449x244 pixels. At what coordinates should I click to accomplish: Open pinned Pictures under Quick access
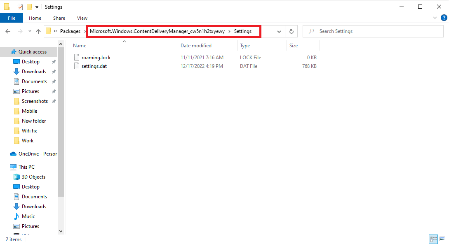[x=31, y=91]
